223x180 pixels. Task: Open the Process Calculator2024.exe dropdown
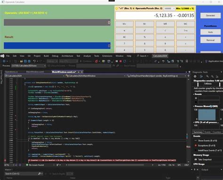tap(29, 65)
